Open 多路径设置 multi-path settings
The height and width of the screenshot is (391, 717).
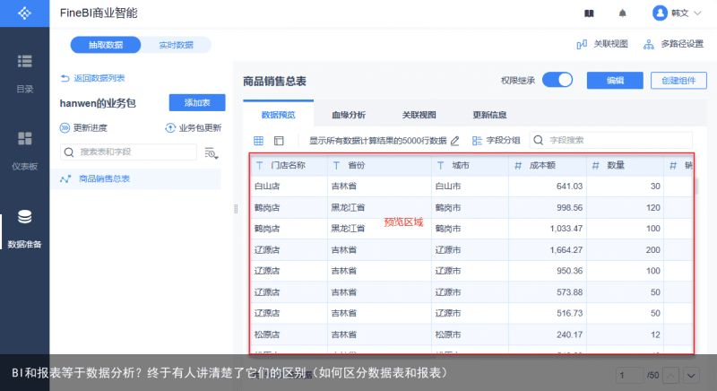pos(674,44)
